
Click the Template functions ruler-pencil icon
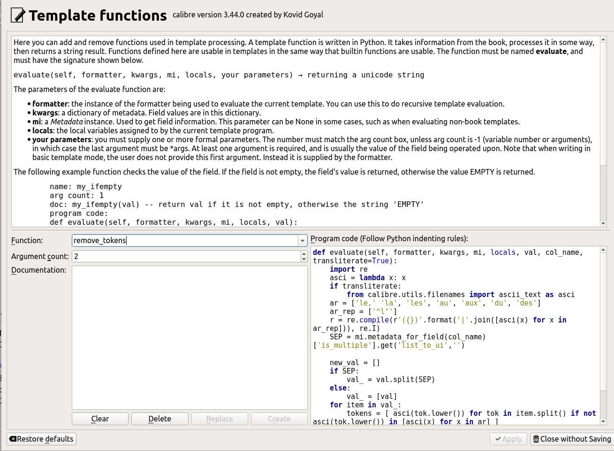point(18,15)
